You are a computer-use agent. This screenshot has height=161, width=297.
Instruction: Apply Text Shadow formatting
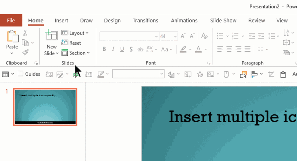click(131, 49)
